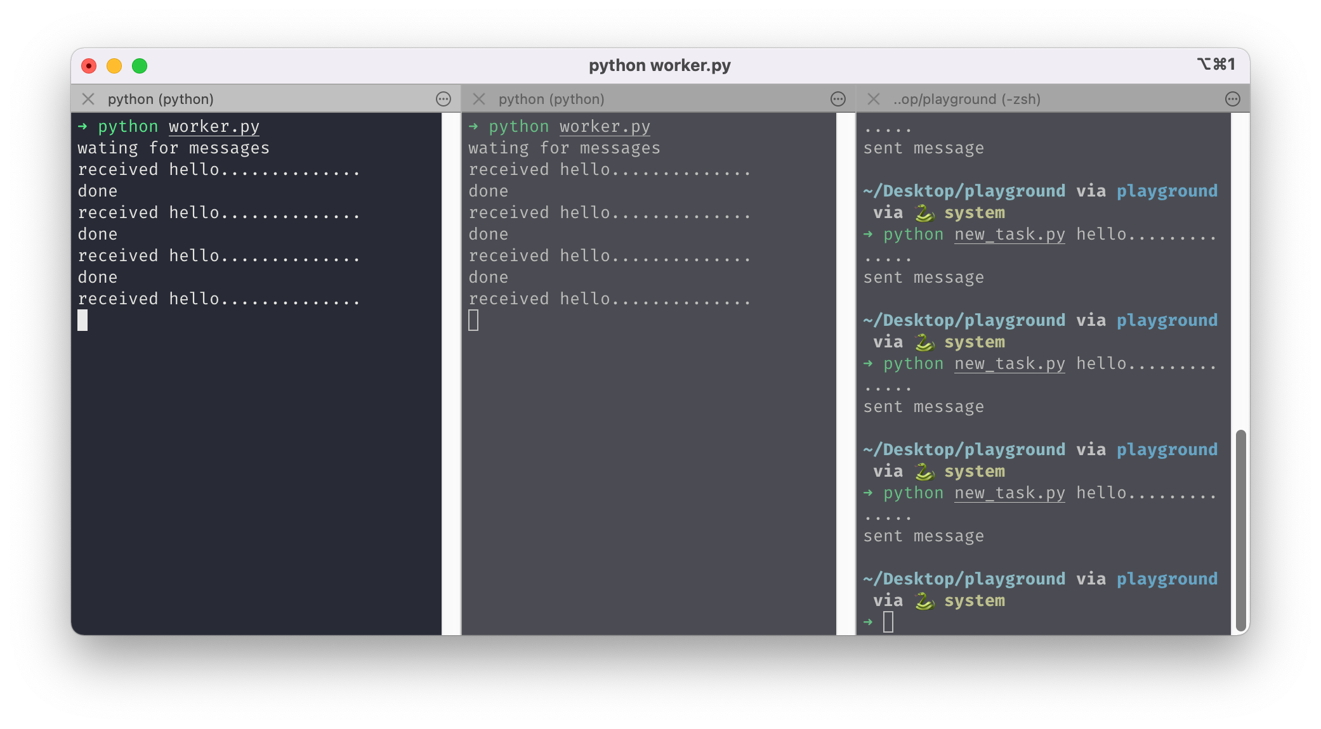Click the cursor block in the left pane

click(x=82, y=320)
